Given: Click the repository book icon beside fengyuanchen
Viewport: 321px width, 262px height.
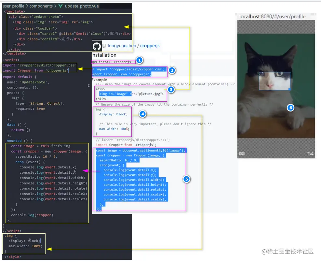Looking at the screenshot, I should (x=104, y=46).
